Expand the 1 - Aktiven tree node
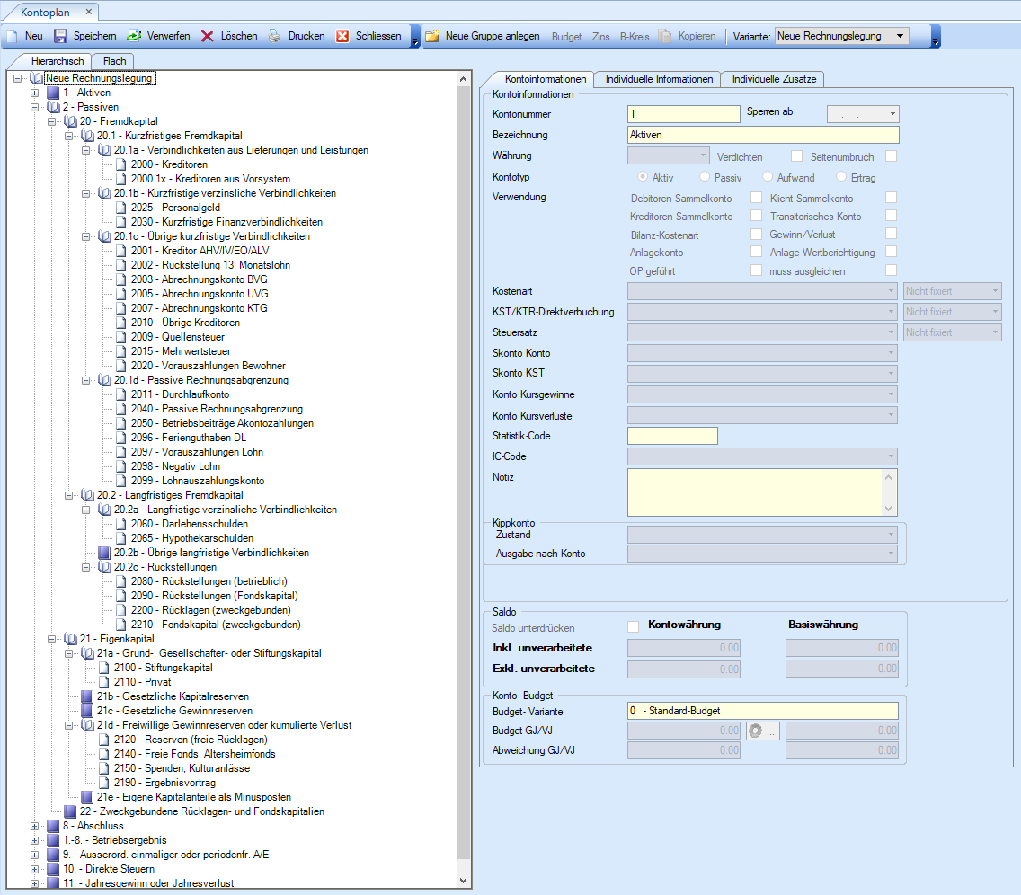 (x=34, y=93)
